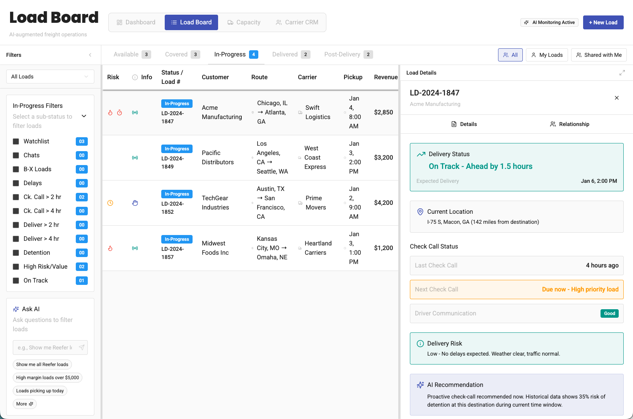Click the fire risk icon for LD-2024-1847
The width and height of the screenshot is (633, 419).
pyautogui.click(x=110, y=112)
